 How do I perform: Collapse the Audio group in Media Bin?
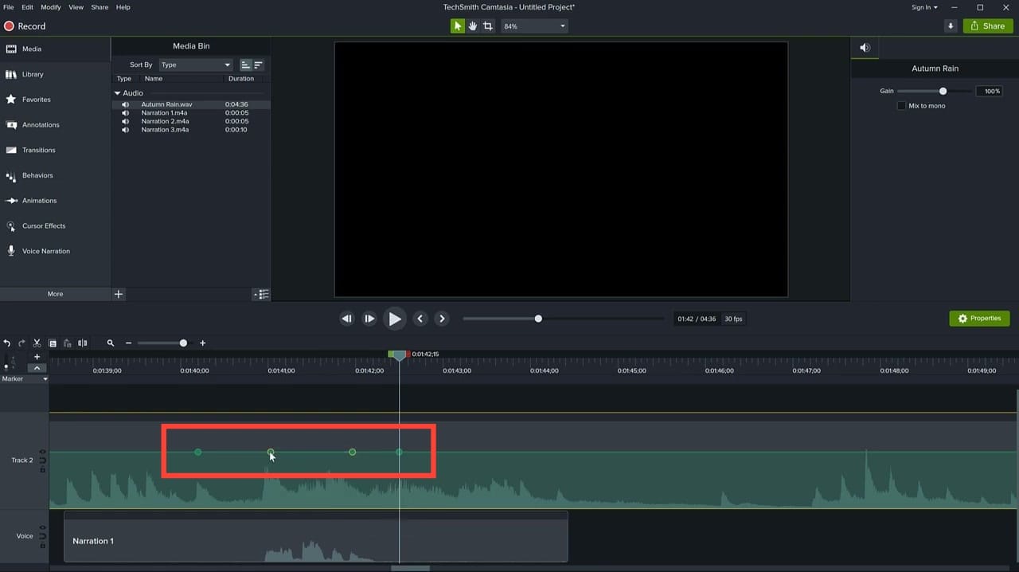pyautogui.click(x=117, y=92)
